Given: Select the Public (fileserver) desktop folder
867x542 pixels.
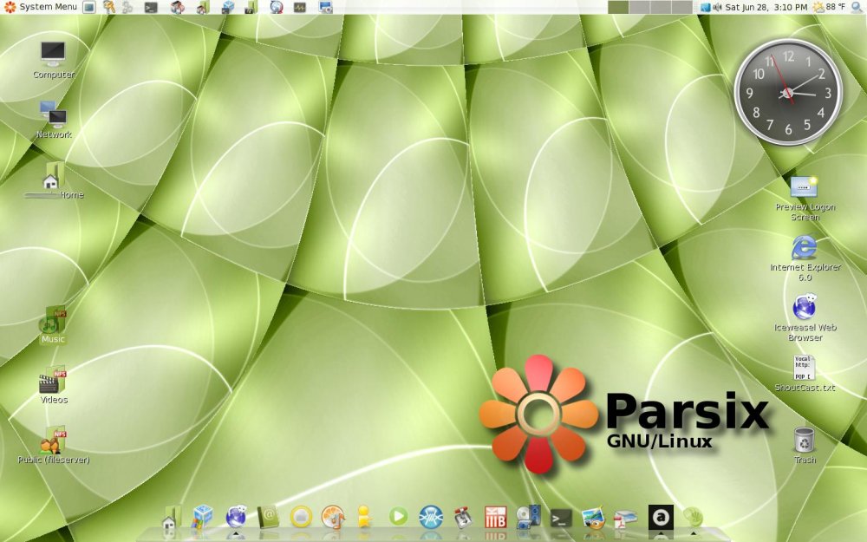Looking at the screenshot, I should click(53, 445).
